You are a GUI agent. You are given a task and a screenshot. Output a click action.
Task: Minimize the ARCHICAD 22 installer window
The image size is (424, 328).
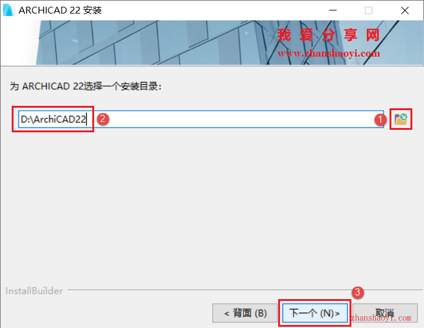coord(333,10)
